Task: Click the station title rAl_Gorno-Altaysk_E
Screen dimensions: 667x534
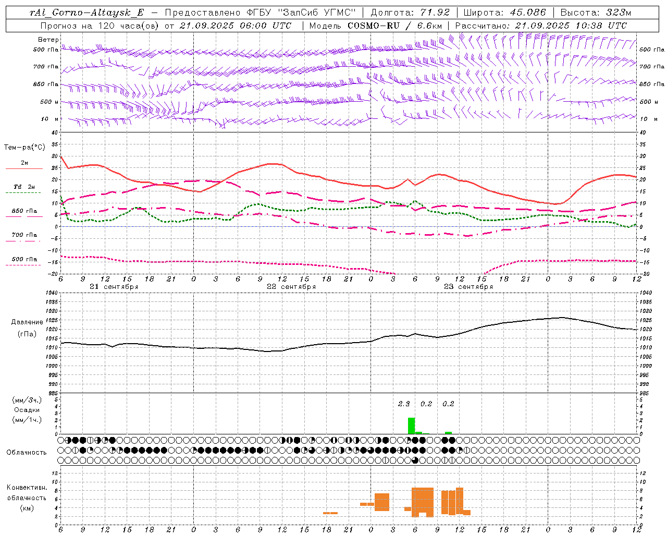Action: point(87,13)
